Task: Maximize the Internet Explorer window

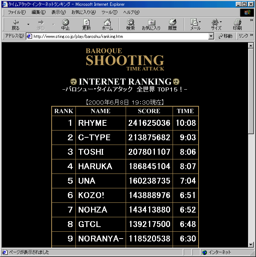Action: coord(244,4)
